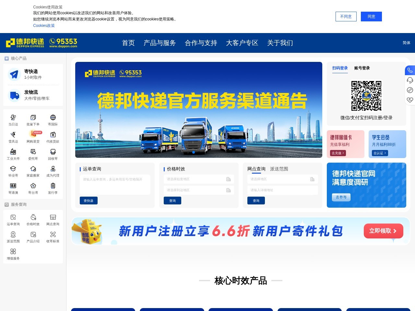Click the 德邦快递 logo in the header
The height and width of the screenshot is (311, 415).
(x=25, y=43)
